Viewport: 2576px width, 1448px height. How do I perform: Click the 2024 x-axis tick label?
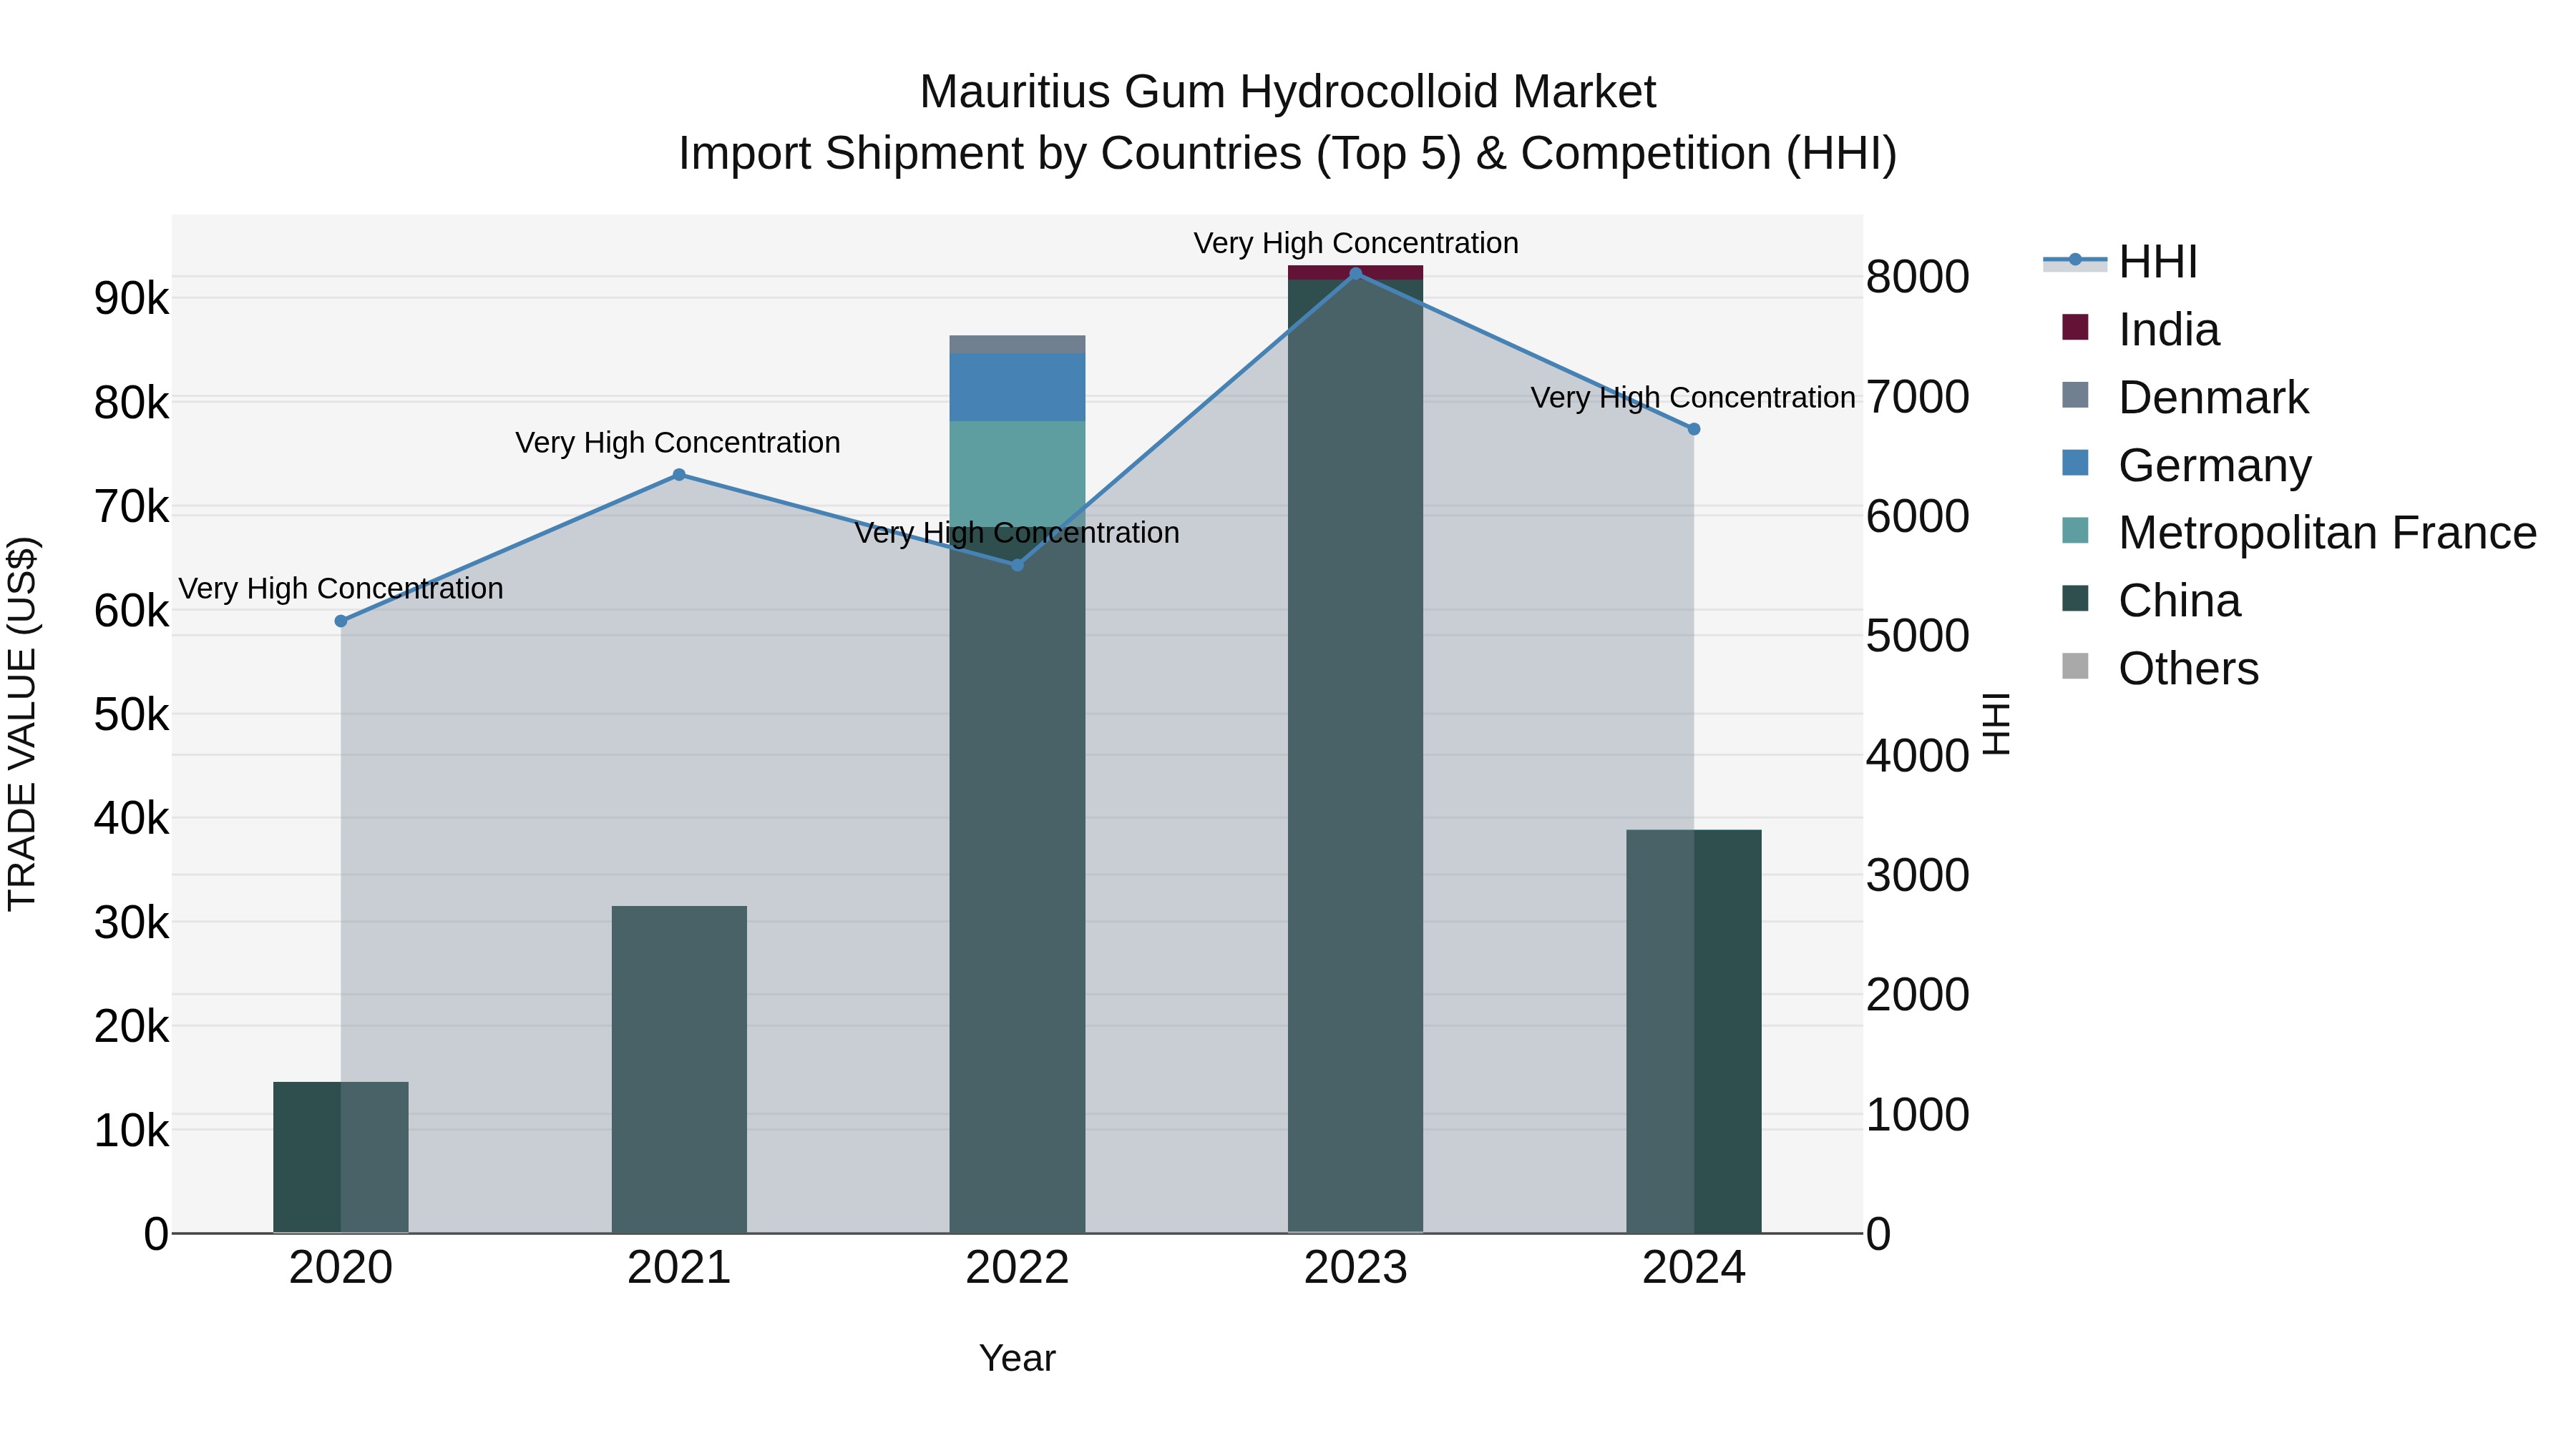tap(1694, 1268)
